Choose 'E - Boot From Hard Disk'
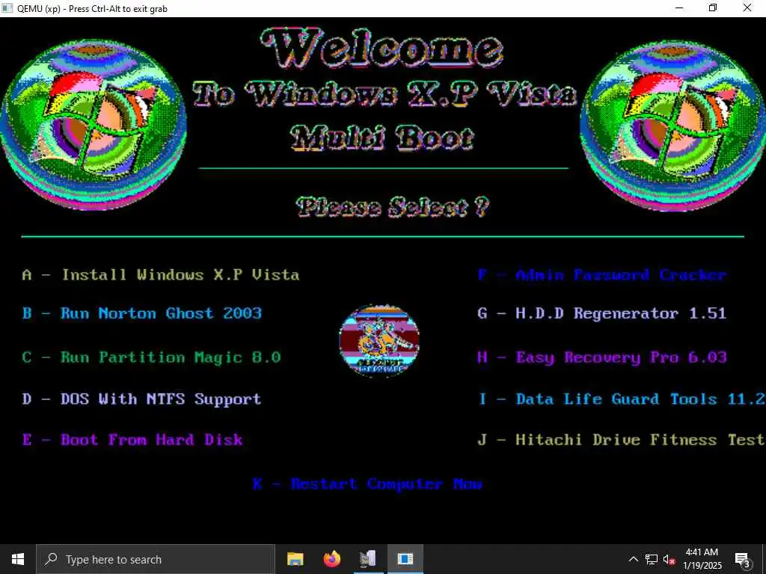The image size is (766, 574). click(132, 439)
